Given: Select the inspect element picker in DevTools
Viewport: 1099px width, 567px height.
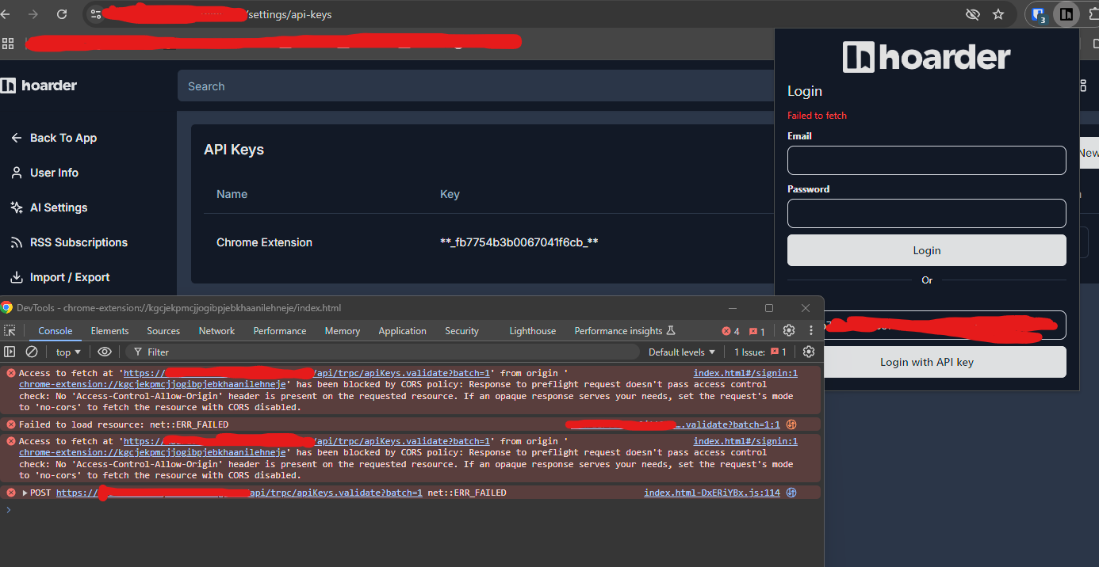Looking at the screenshot, I should click(10, 331).
